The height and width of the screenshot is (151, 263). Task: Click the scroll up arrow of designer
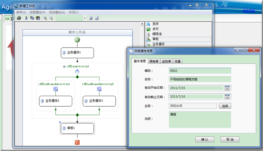pyautogui.click(x=142, y=24)
